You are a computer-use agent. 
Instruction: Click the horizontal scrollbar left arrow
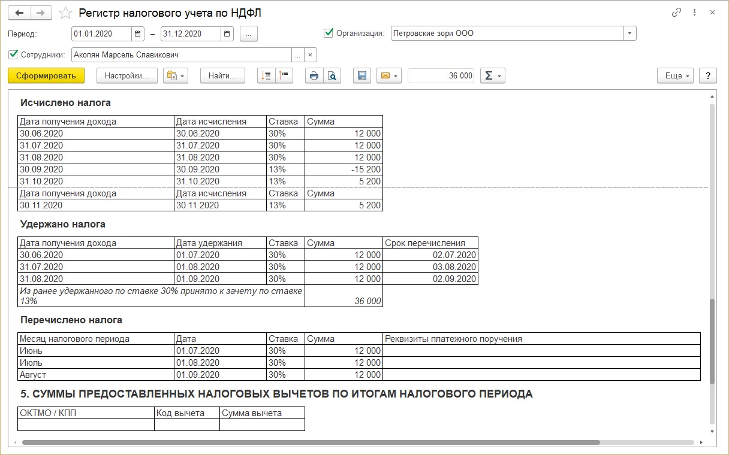[16, 442]
